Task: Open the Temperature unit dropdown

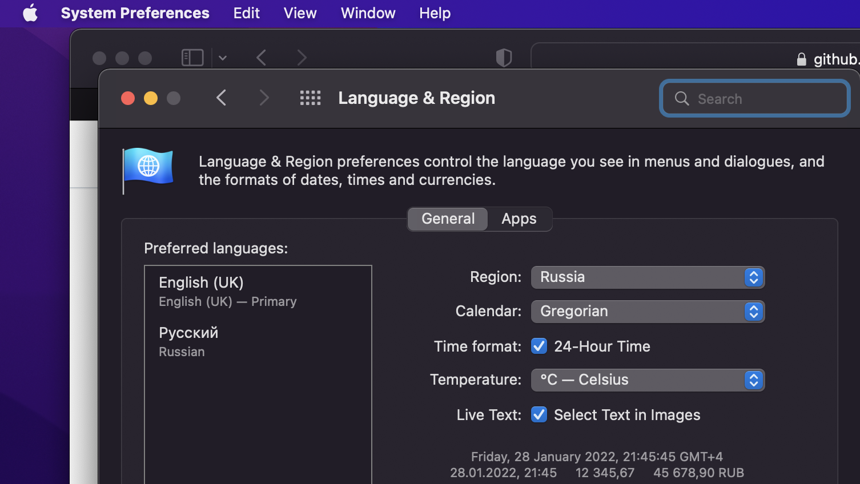Action: 647,380
